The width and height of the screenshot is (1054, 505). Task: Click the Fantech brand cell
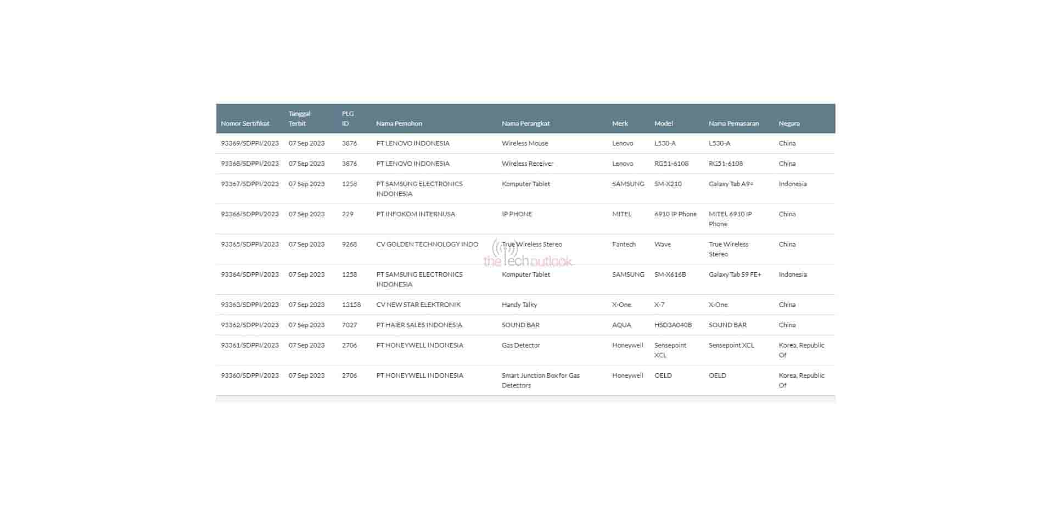[624, 244]
